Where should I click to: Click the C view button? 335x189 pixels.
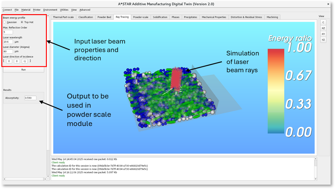click(x=323, y=23)
